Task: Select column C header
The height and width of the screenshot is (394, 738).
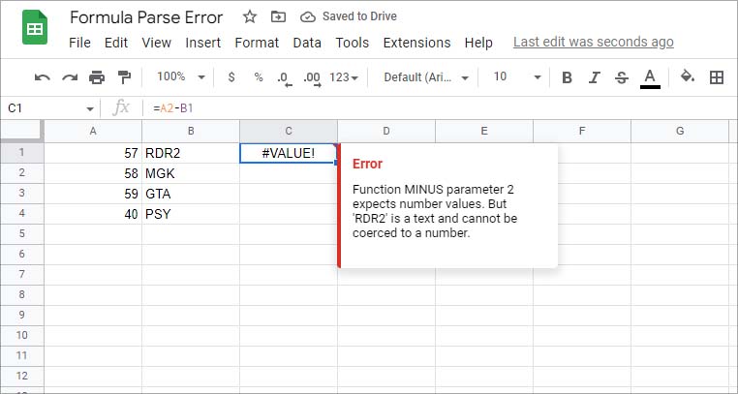Action: tap(289, 132)
